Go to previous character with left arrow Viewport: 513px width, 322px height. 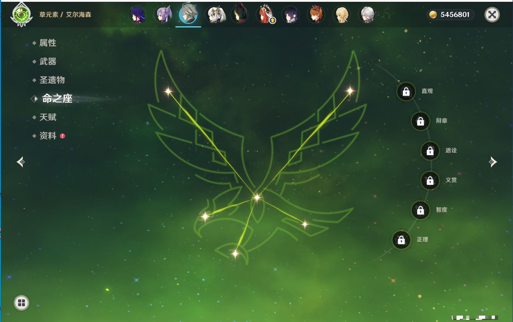tap(21, 162)
